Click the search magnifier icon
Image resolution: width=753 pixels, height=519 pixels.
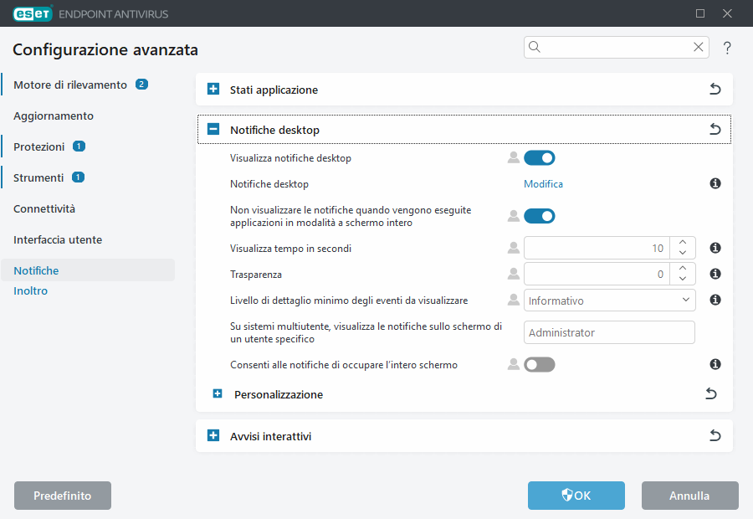pyautogui.click(x=535, y=48)
